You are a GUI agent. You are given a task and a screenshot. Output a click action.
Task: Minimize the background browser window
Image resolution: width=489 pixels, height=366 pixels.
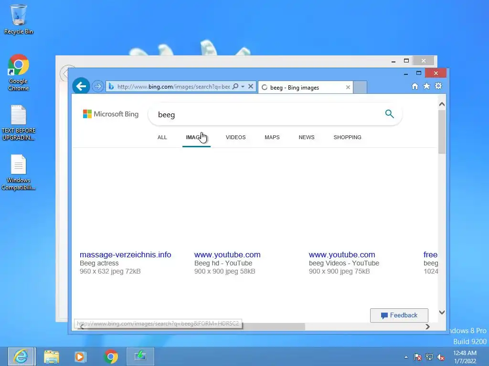[393, 61]
